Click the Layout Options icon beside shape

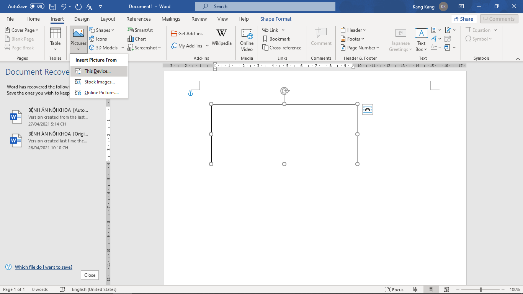tap(367, 110)
